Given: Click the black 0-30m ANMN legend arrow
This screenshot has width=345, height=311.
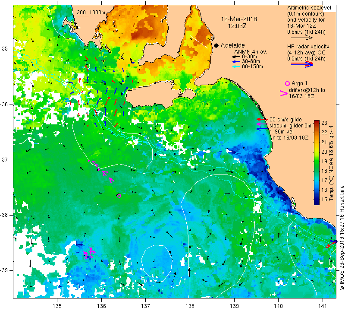Looking at the screenshot, I should click(236, 57).
